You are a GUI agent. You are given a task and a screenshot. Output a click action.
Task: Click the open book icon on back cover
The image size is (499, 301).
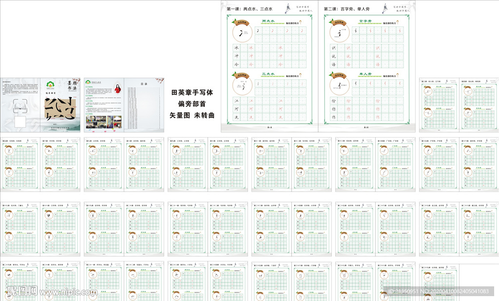pyautogui.click(x=20, y=106)
